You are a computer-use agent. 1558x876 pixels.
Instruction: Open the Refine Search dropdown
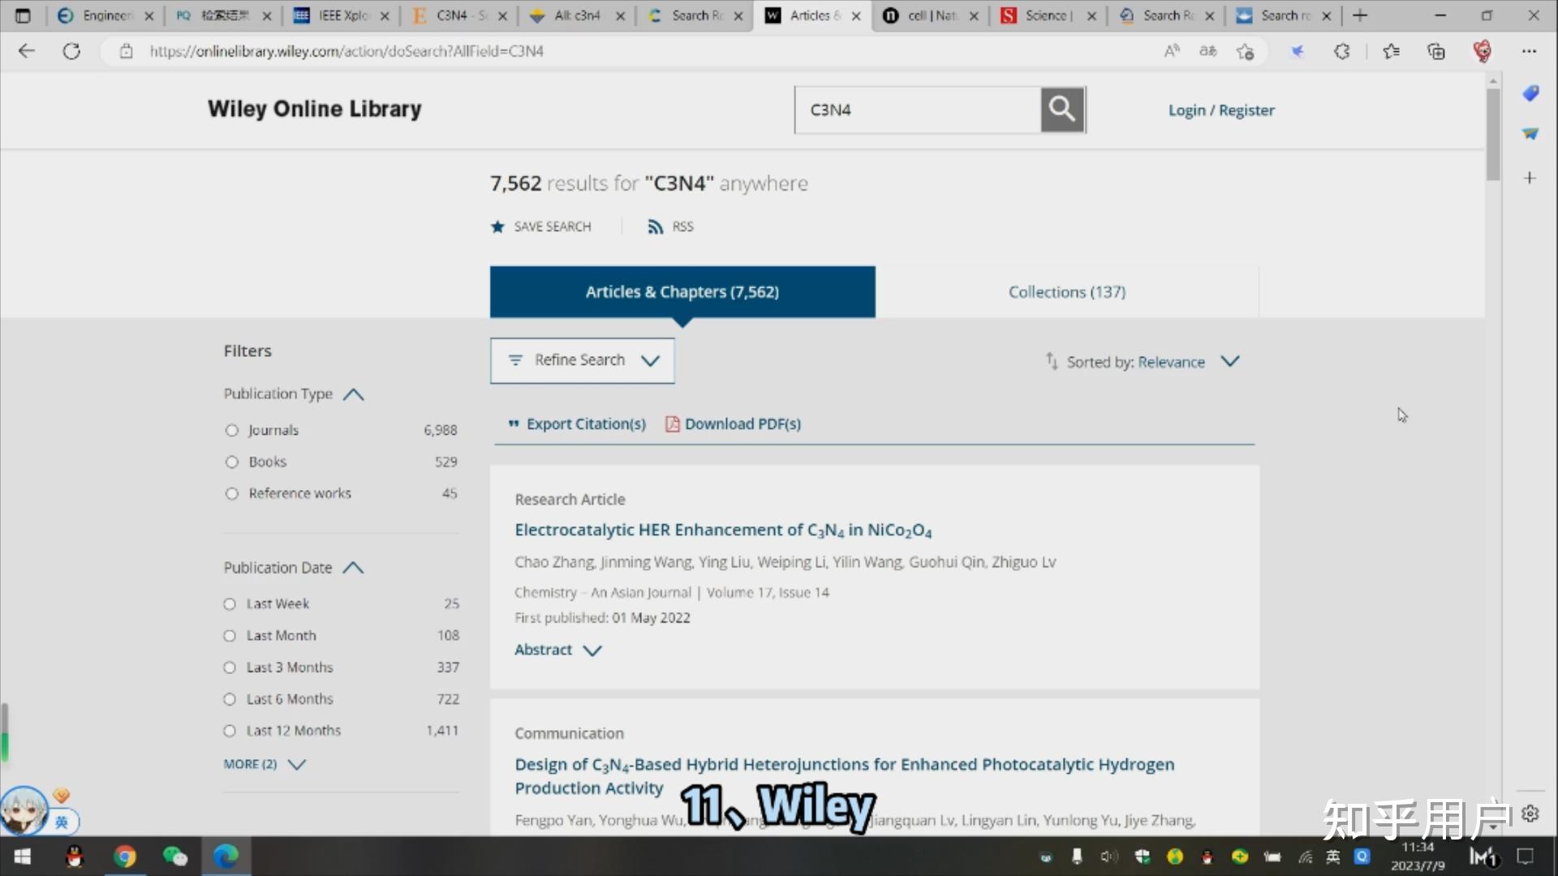[x=582, y=360]
